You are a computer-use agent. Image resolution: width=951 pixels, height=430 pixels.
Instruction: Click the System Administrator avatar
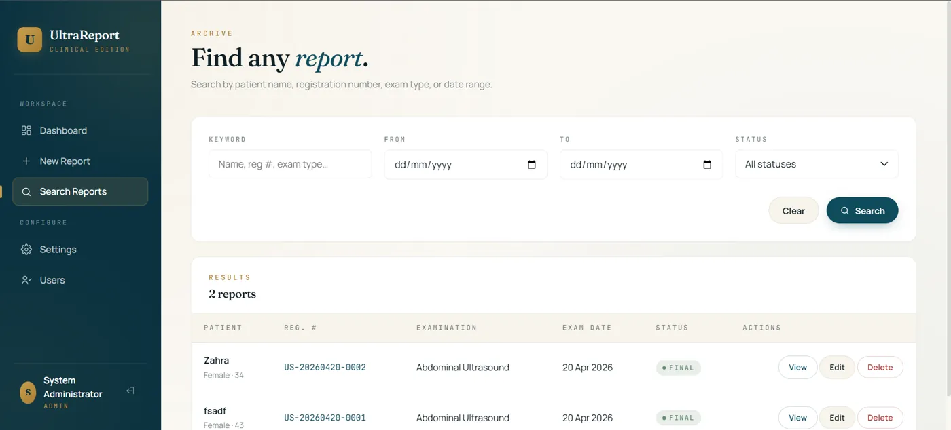pos(28,392)
